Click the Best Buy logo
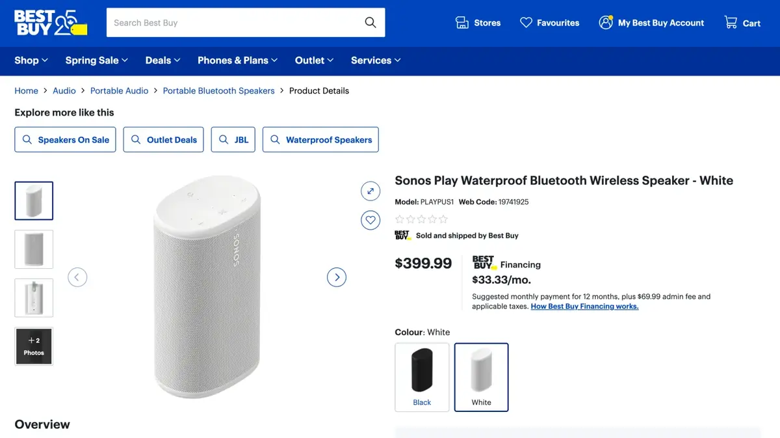 click(49, 22)
